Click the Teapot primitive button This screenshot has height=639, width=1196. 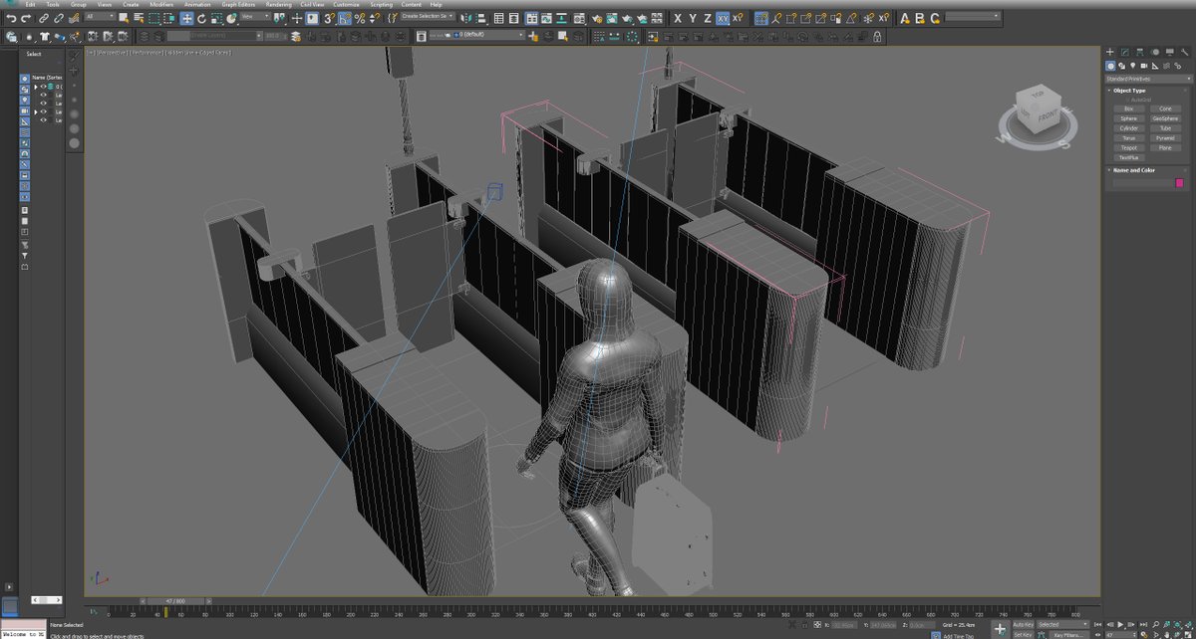[1128, 147]
